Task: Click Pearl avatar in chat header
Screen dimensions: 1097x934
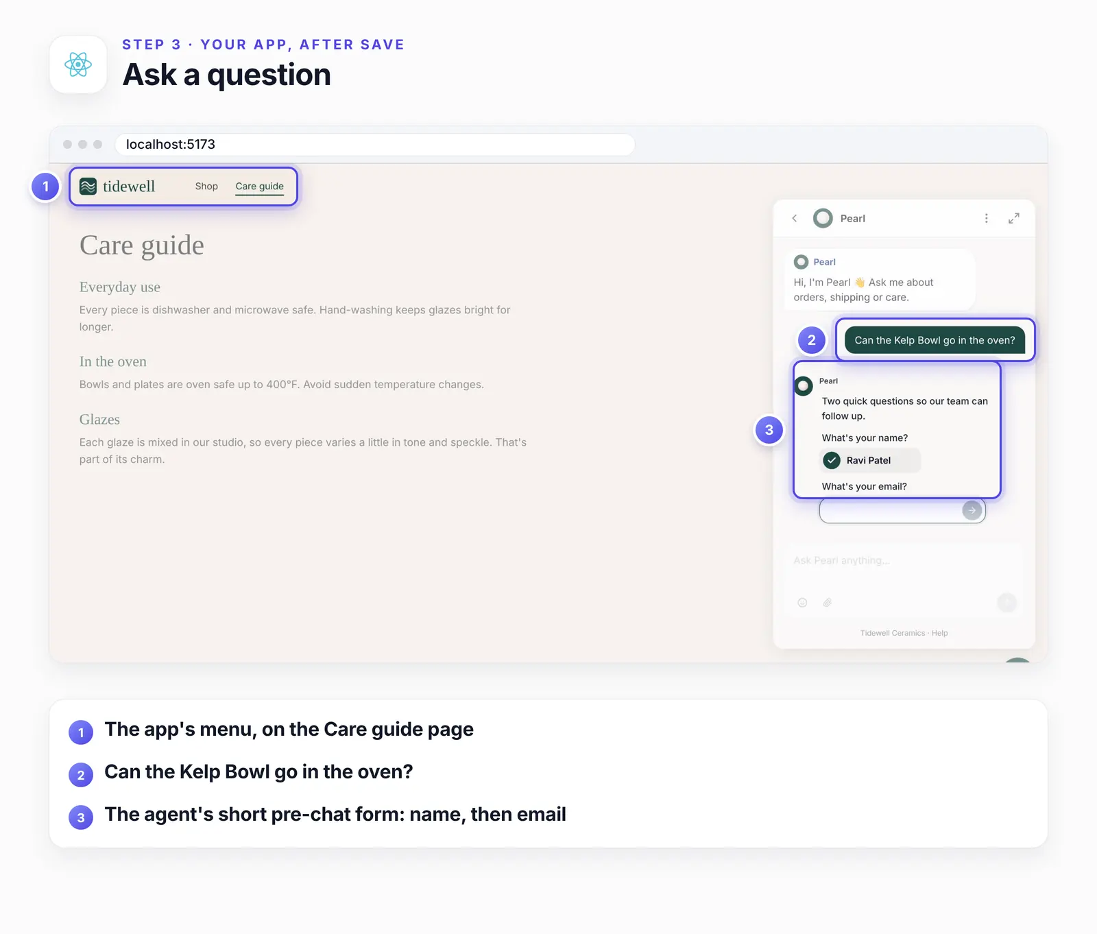Action: click(823, 218)
